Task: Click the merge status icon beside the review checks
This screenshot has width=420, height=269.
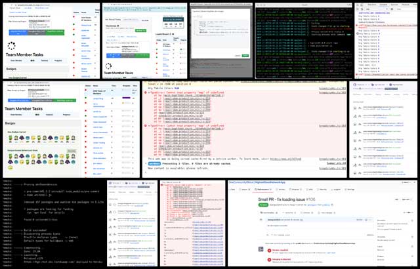Action: [x=261, y=249]
